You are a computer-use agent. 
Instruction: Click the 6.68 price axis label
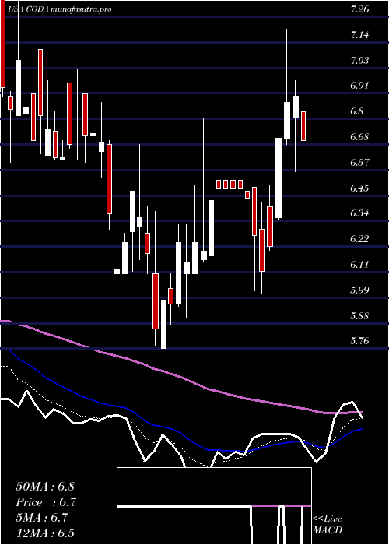coord(359,136)
